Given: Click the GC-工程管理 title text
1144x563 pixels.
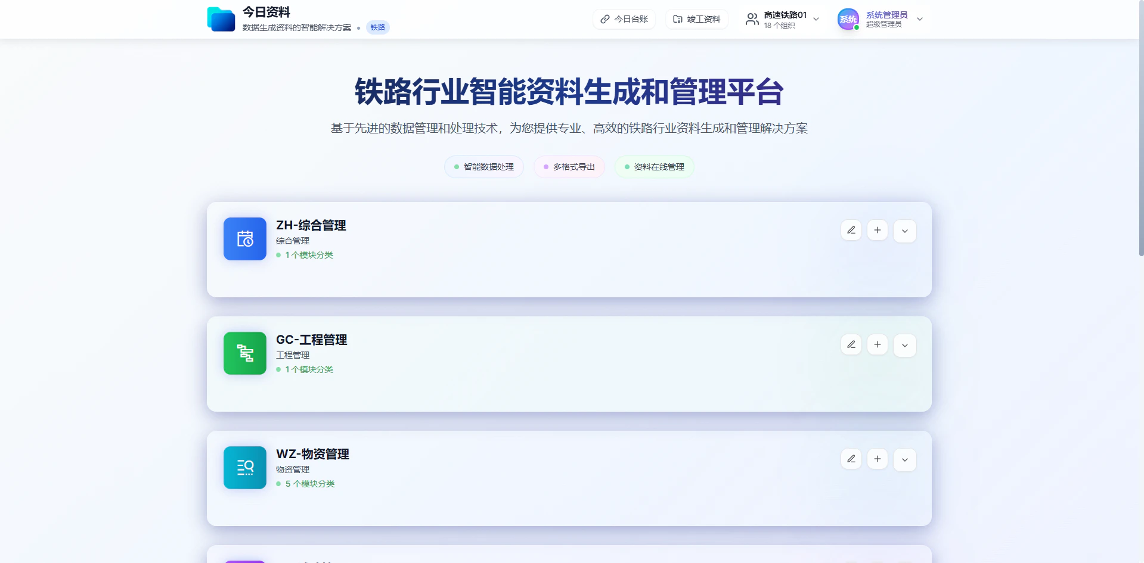Looking at the screenshot, I should point(312,340).
